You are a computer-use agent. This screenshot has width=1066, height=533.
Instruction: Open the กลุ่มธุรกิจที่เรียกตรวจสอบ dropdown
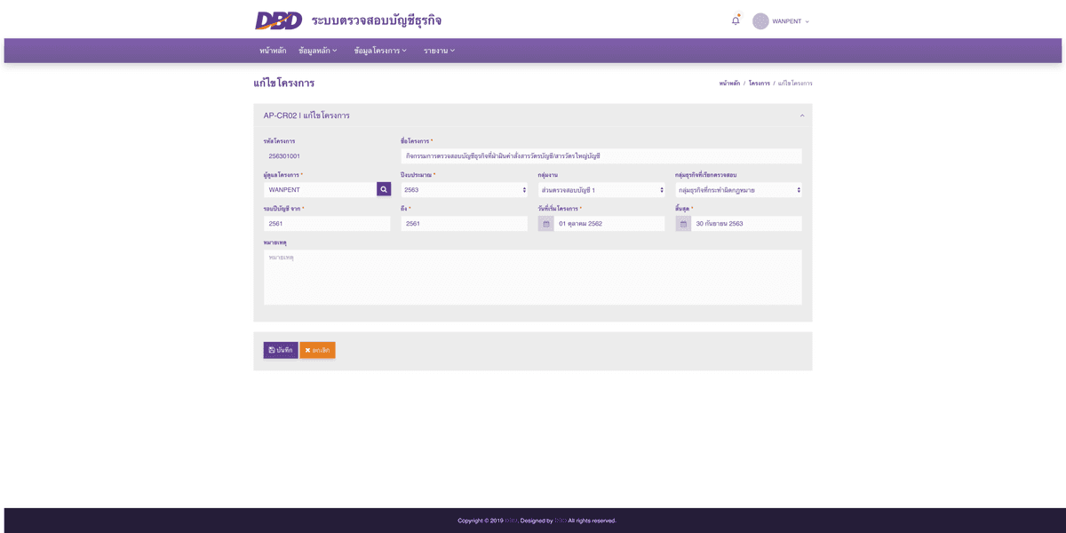pos(738,189)
